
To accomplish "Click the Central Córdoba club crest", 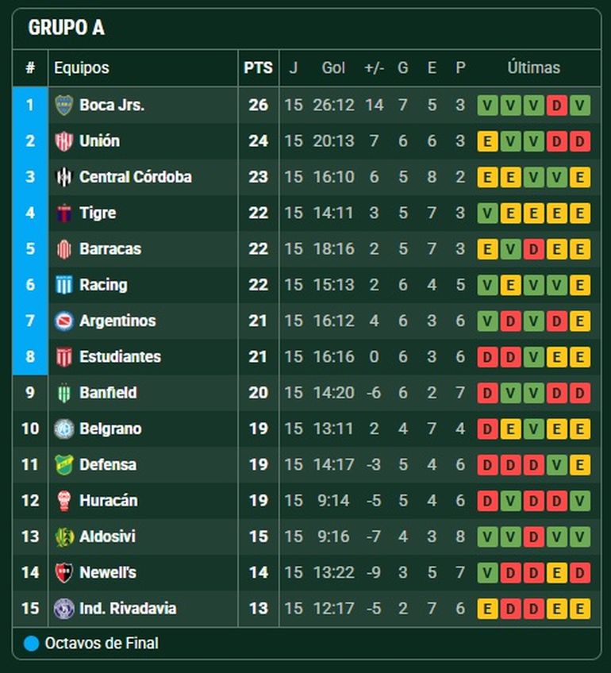I will pos(63,177).
